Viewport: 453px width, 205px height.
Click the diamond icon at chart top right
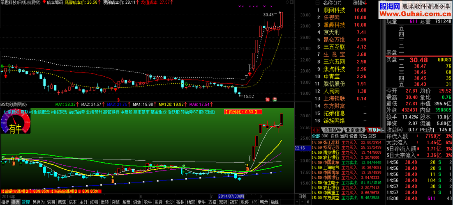pos(287,2)
